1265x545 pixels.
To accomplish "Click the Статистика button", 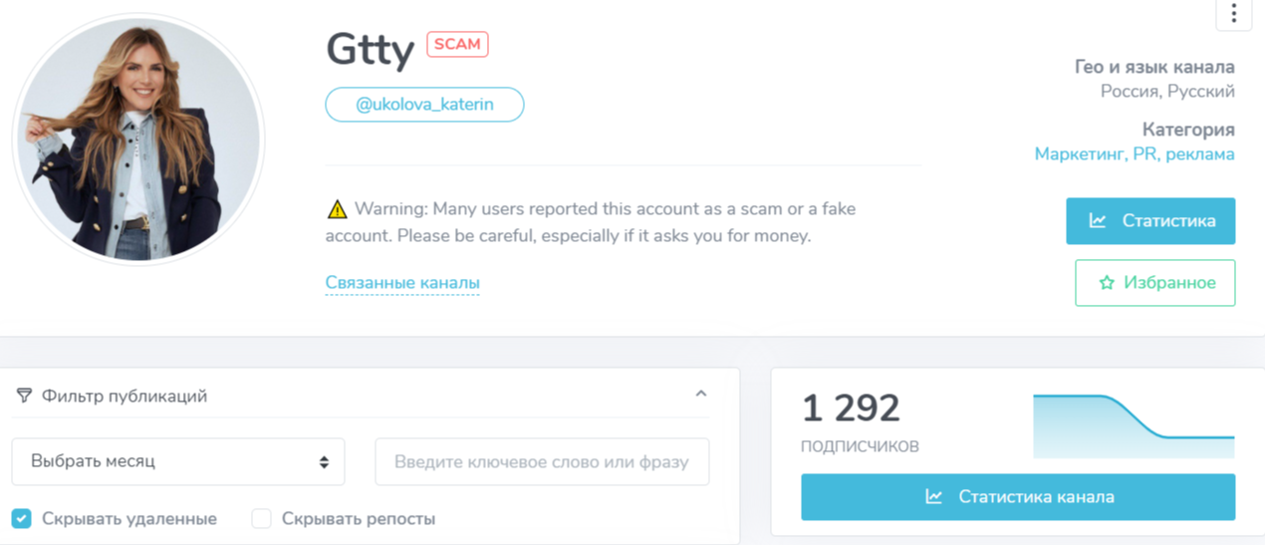I will coord(1150,220).
